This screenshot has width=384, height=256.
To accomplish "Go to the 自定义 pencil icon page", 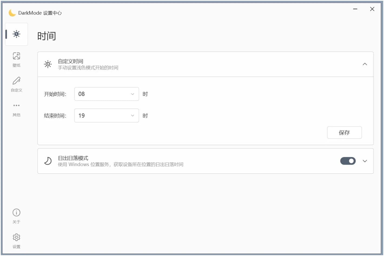I will [16, 84].
